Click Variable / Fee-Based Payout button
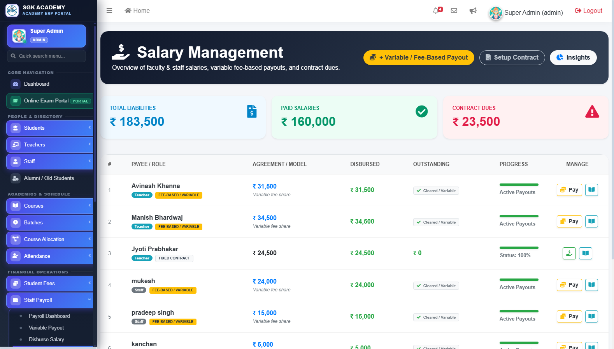The width and height of the screenshot is (614, 349). pos(419,58)
